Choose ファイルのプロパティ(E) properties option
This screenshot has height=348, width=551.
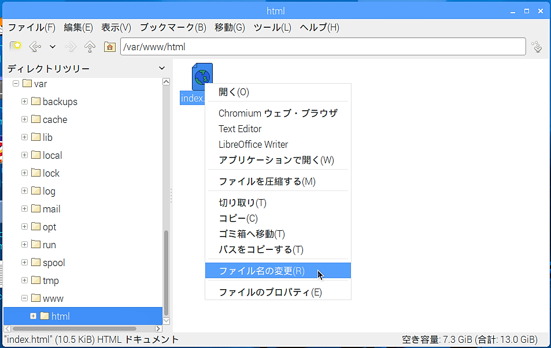(x=278, y=292)
